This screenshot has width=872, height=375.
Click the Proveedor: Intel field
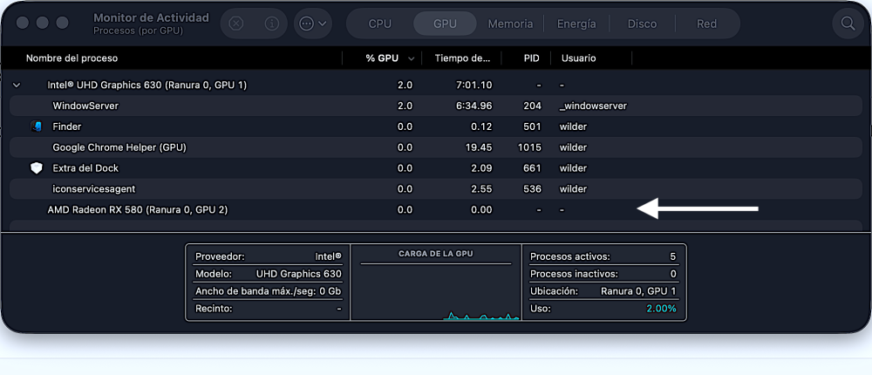click(x=268, y=257)
